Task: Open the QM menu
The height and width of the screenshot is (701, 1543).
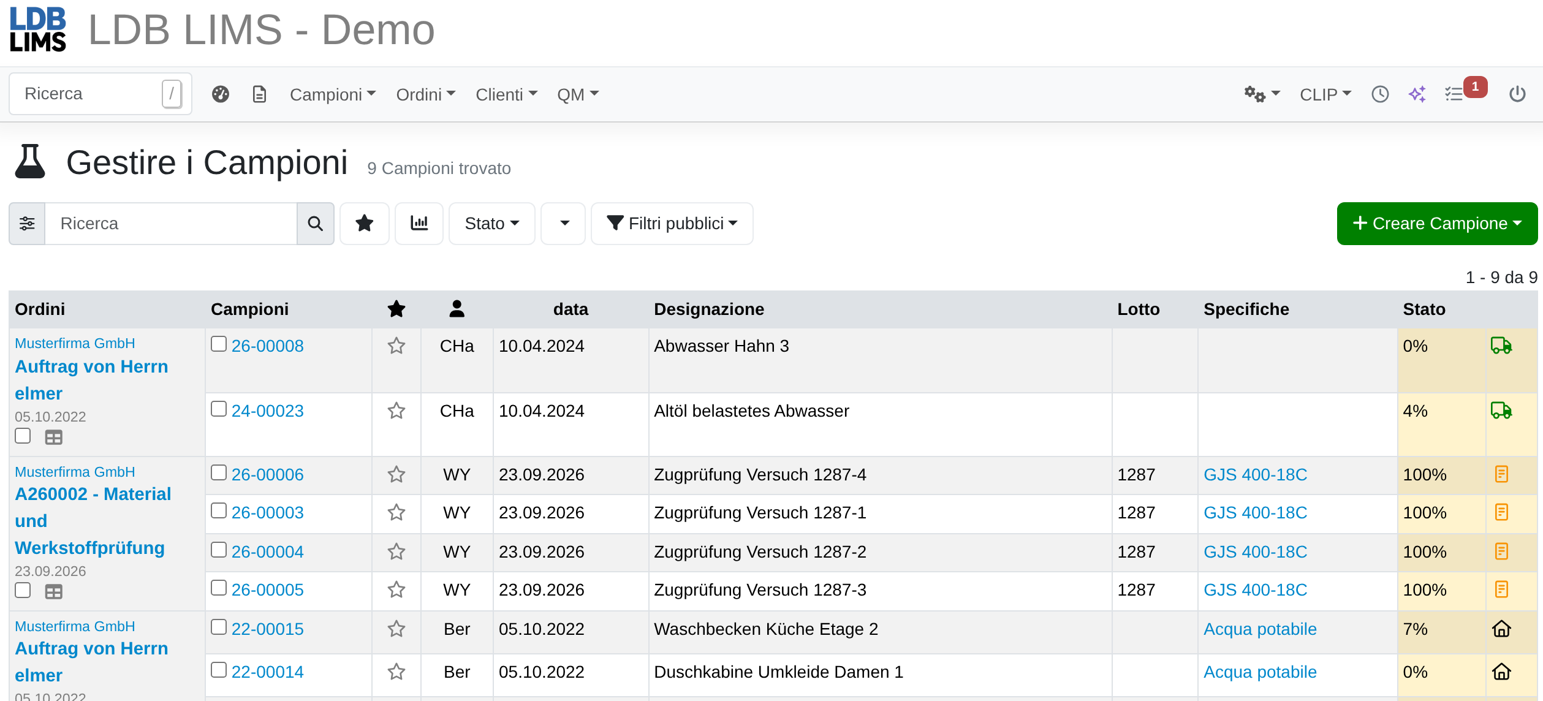Action: 578,94
